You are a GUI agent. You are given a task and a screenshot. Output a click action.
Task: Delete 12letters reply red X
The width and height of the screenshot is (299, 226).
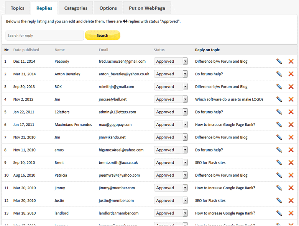291,112
